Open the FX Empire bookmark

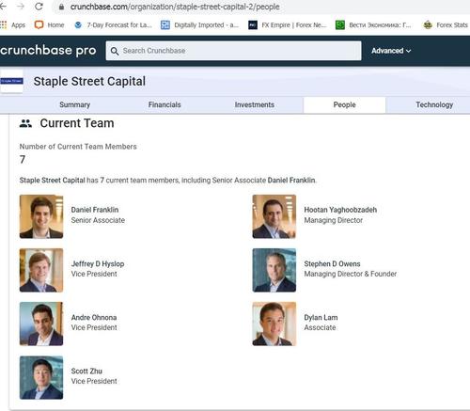point(288,25)
